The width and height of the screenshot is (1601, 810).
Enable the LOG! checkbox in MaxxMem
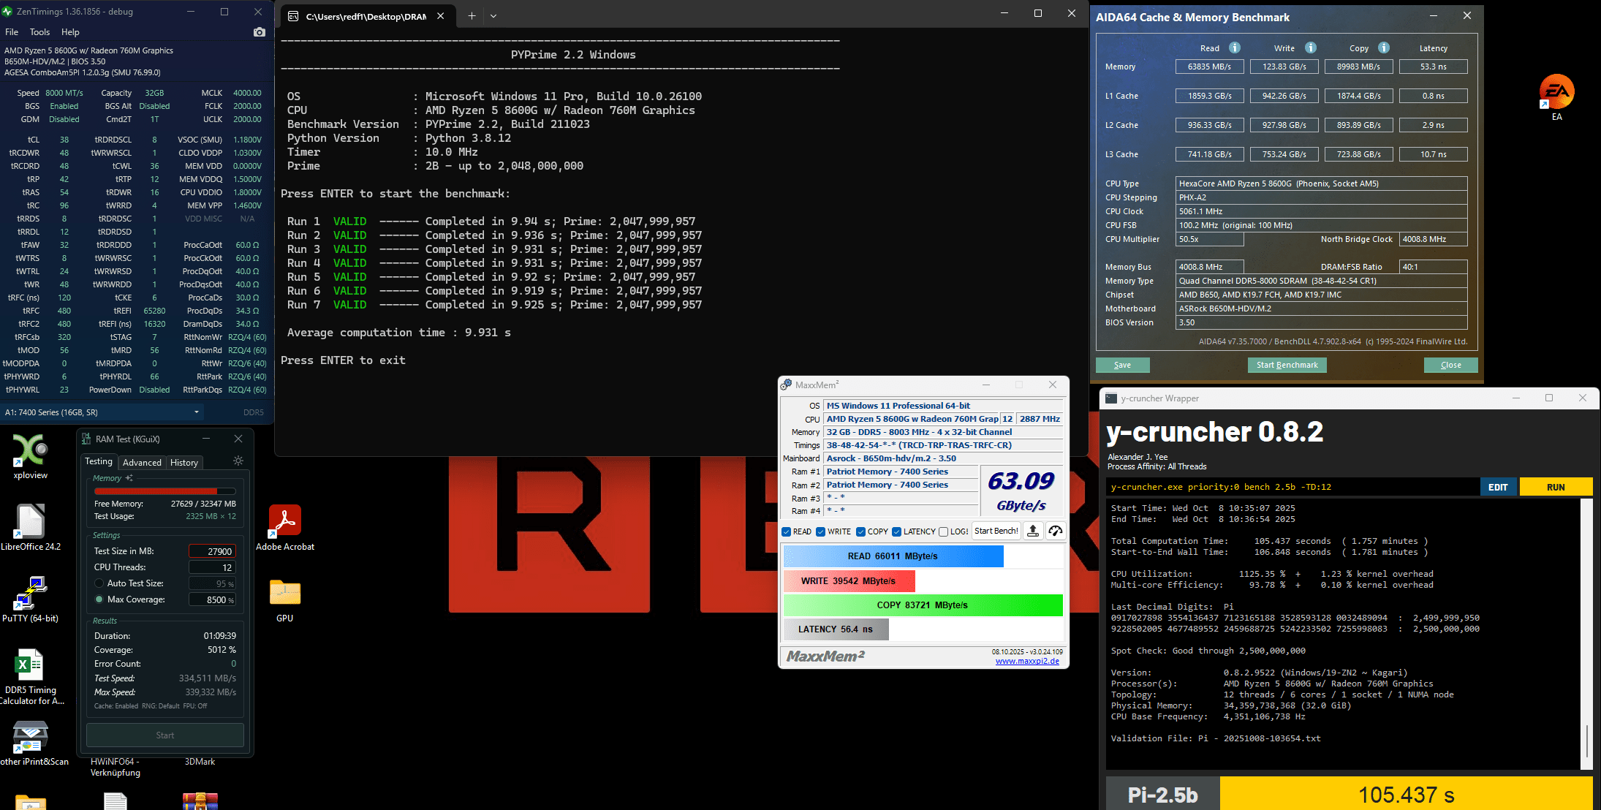pos(943,531)
